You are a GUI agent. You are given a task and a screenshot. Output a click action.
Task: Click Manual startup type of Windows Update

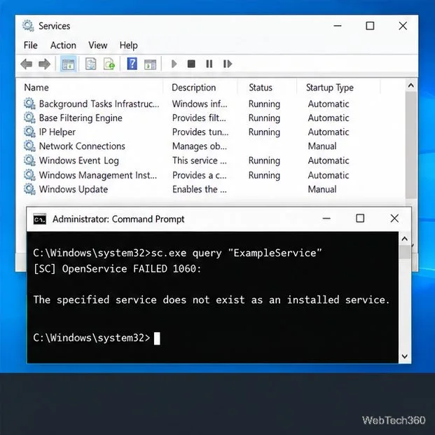coord(322,189)
